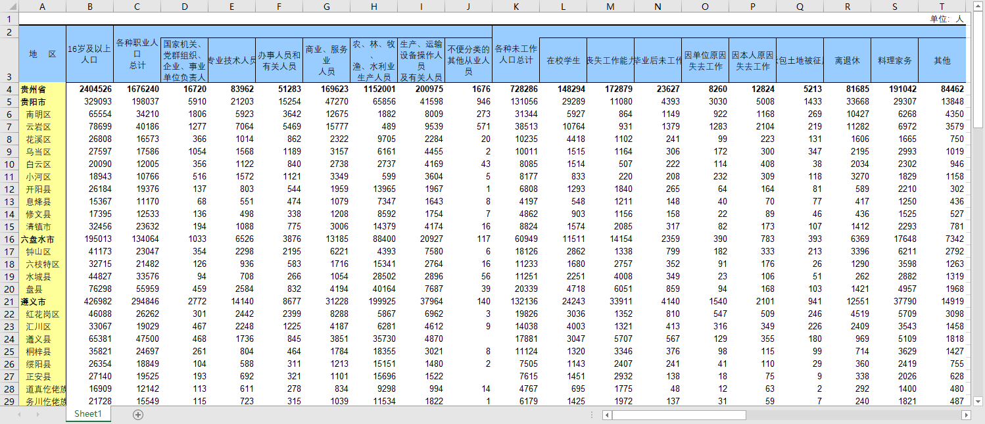Add a new sheet with plus icon
The image size is (985, 424).
click(x=138, y=414)
